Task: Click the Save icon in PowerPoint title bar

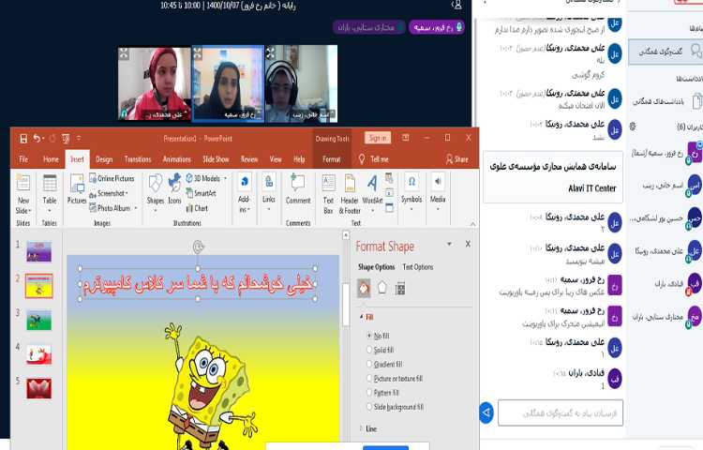Action: pyautogui.click(x=23, y=139)
